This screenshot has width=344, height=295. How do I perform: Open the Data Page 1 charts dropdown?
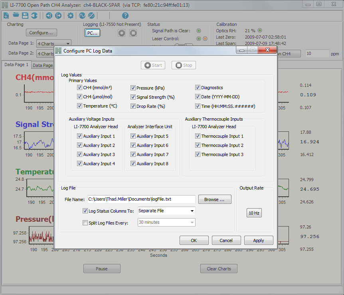point(54,43)
